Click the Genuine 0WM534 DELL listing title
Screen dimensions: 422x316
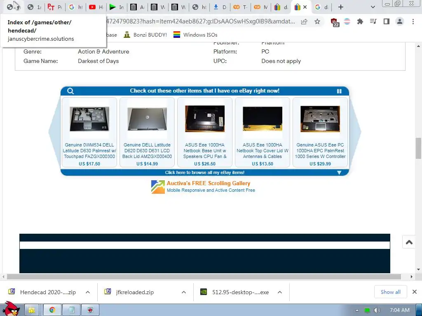[x=89, y=151]
